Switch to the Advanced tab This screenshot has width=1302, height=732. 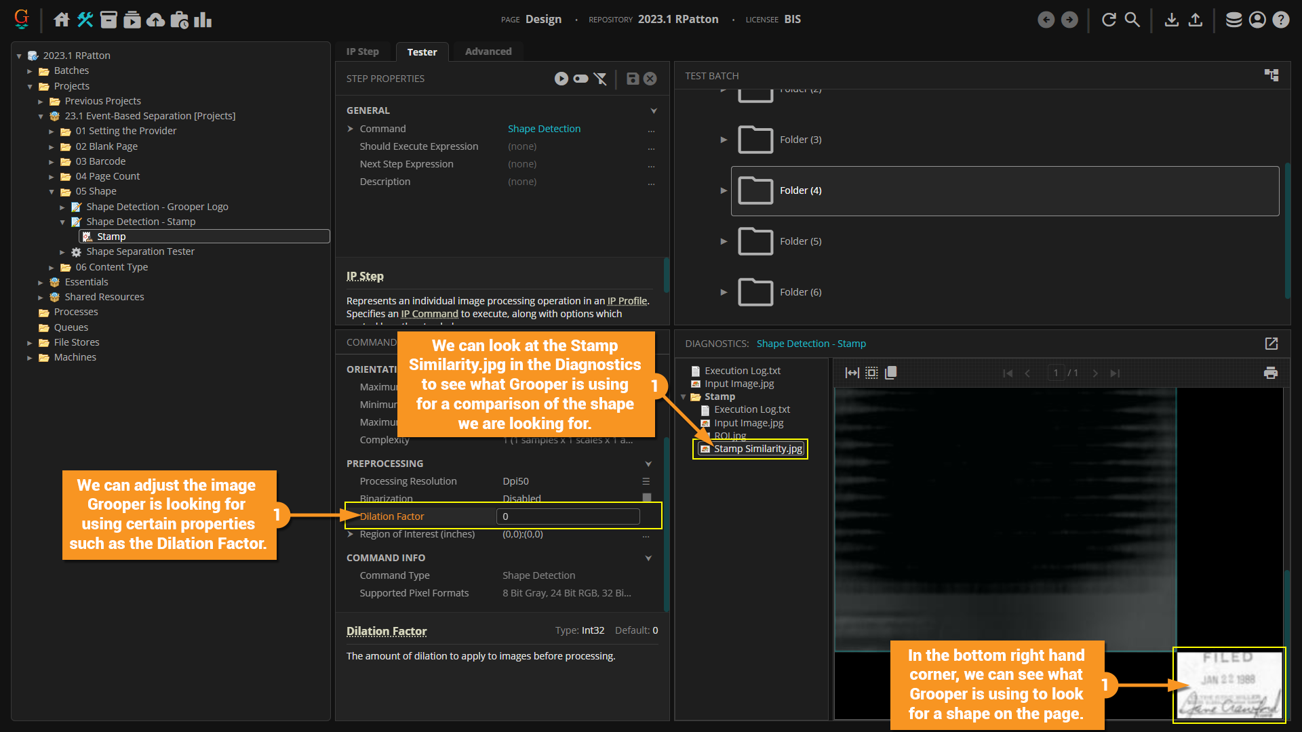(x=488, y=52)
